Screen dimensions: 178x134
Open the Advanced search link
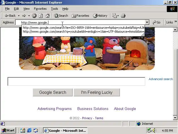[x=161, y=79]
